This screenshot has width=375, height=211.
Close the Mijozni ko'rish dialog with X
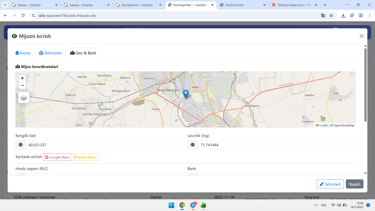coord(361,36)
